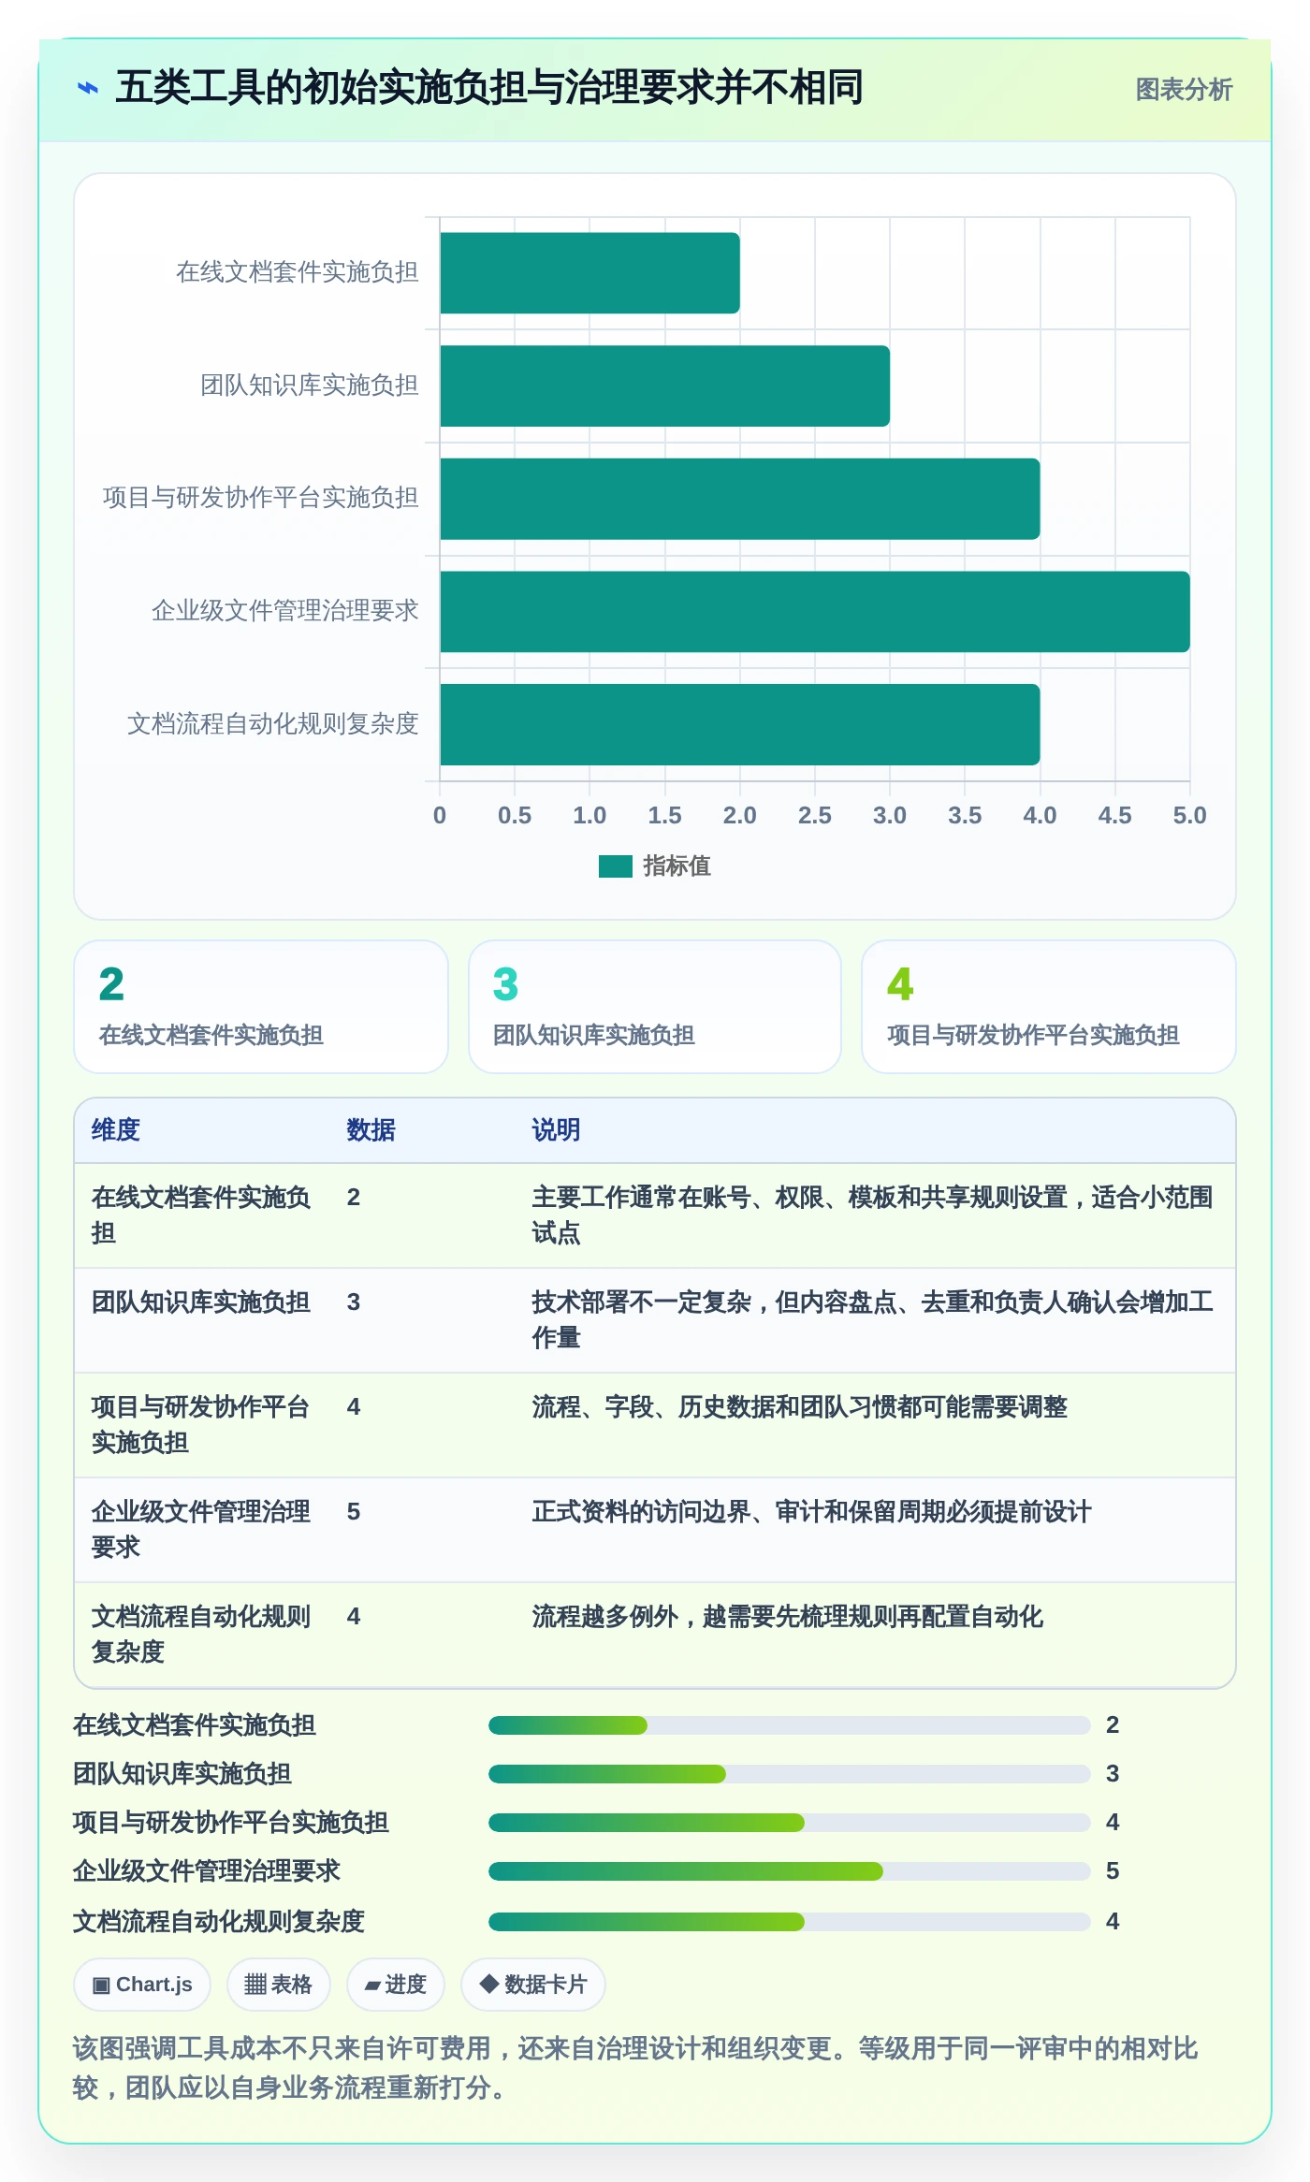
Task: Select the 在线文档套件实施负担 chart bar
Action: 589,273
